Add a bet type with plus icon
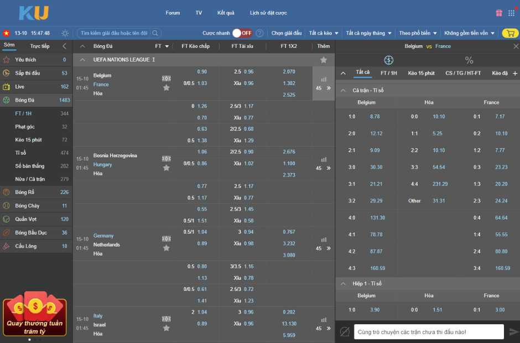 pyautogui.click(x=515, y=74)
